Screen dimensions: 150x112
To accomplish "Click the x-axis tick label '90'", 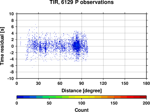I will 82,83.
